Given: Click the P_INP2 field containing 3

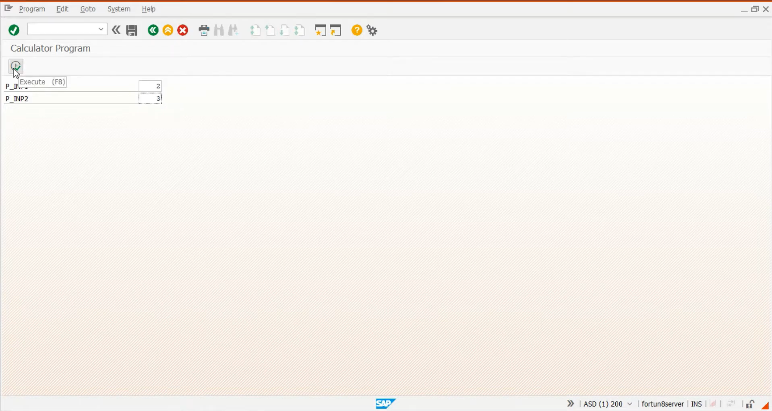Looking at the screenshot, I should point(150,99).
